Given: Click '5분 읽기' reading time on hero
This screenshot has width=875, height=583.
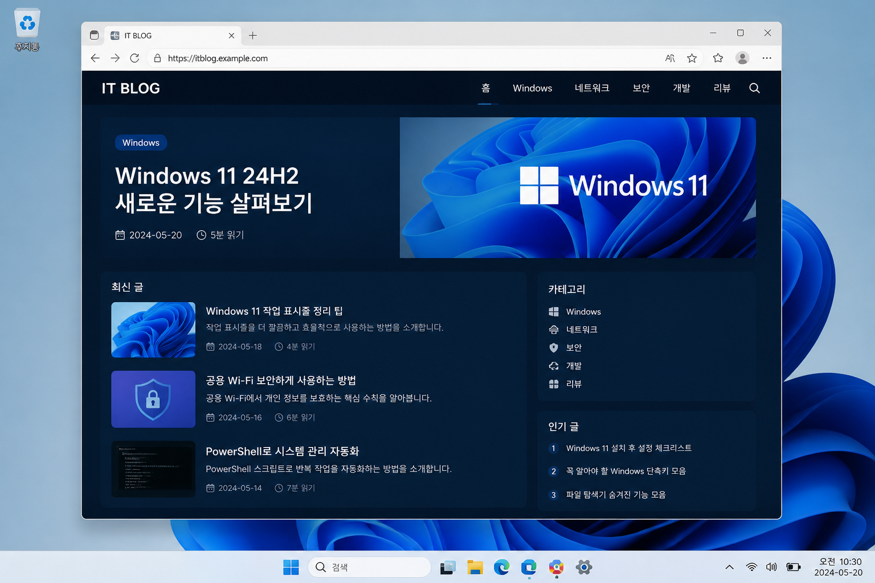Looking at the screenshot, I should pyautogui.click(x=227, y=235).
